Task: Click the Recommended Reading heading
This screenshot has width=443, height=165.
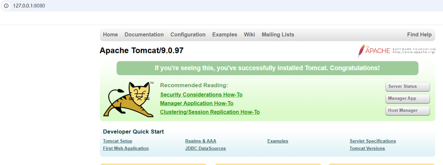Action: (194, 85)
